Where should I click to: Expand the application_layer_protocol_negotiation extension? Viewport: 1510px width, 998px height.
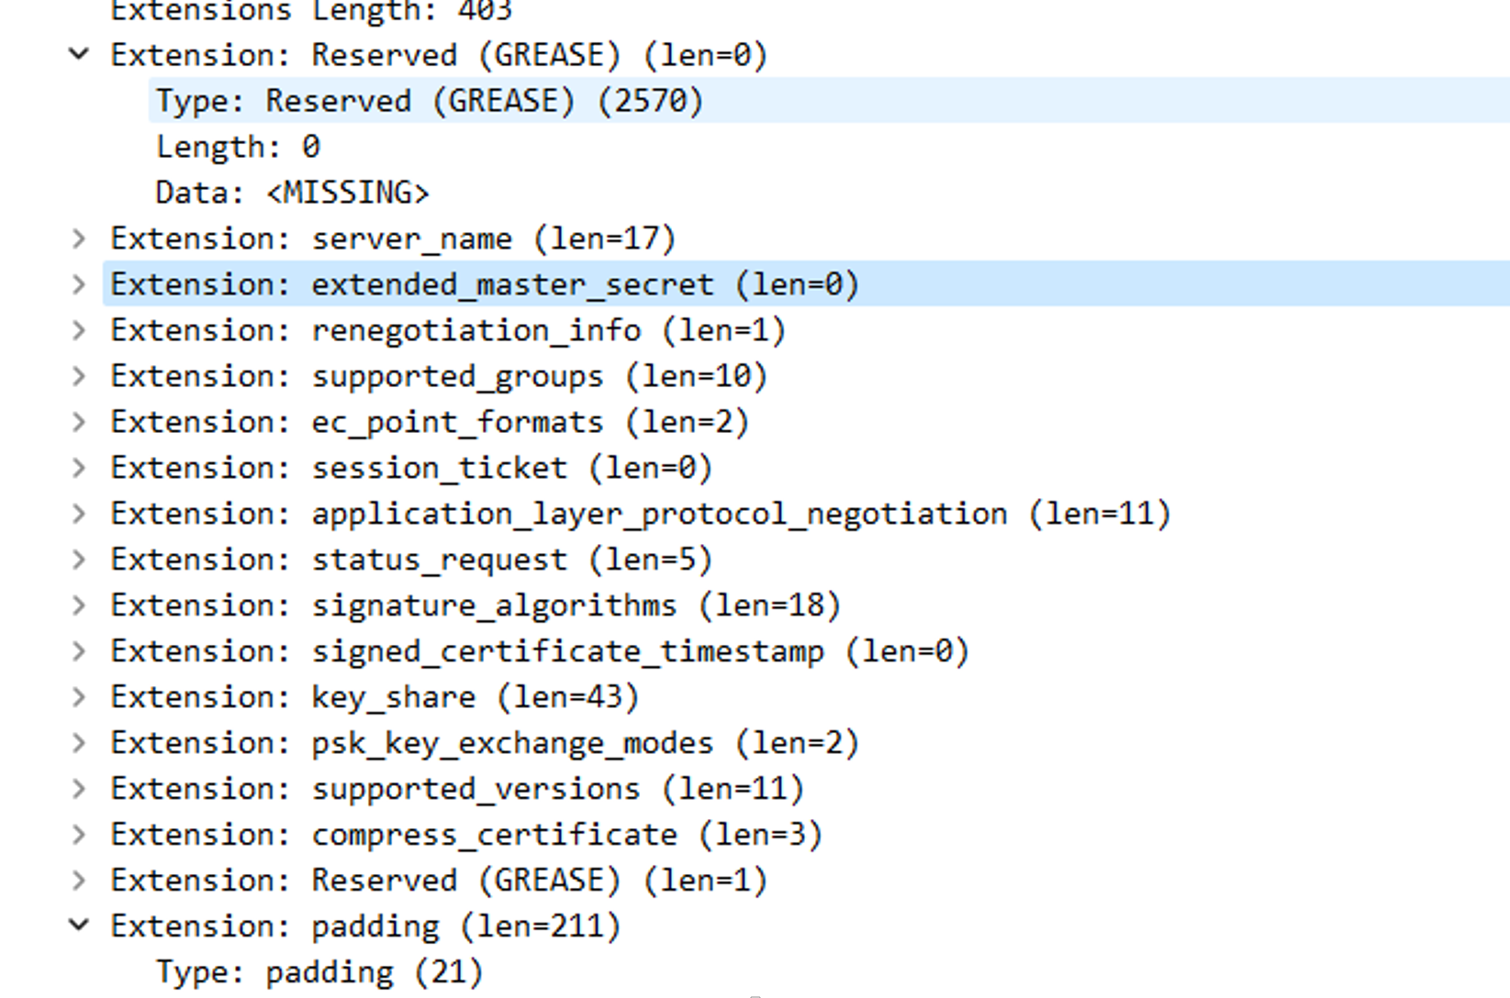79,514
